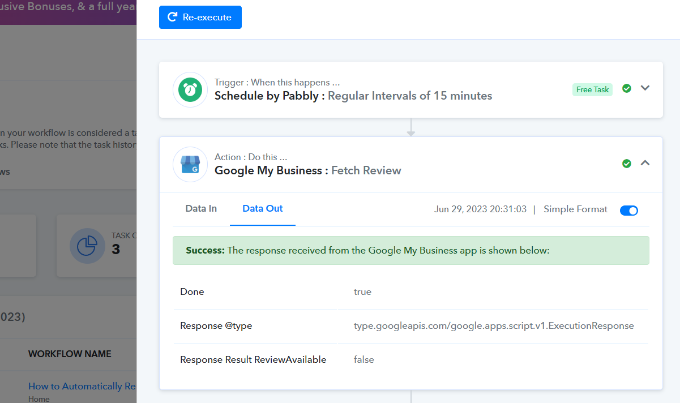The height and width of the screenshot is (403, 680).
Task: Click the false value for ReviewAvailable
Action: click(364, 359)
